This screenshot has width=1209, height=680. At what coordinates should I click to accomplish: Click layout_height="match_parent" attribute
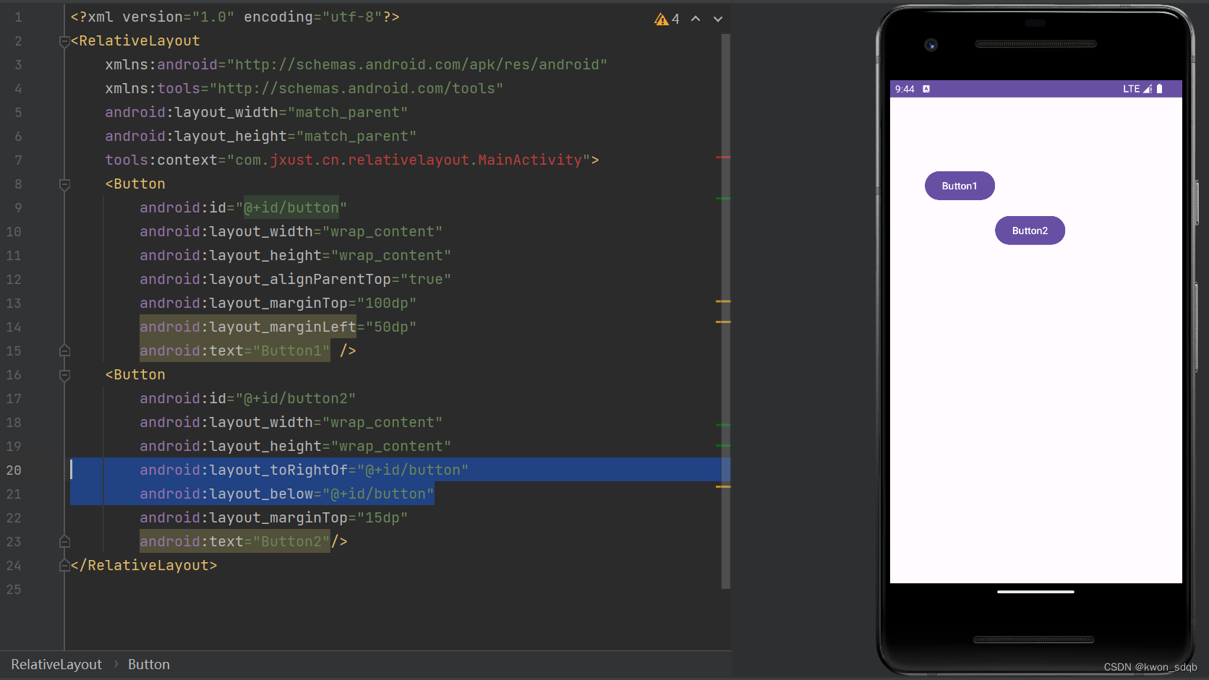pyautogui.click(x=260, y=137)
